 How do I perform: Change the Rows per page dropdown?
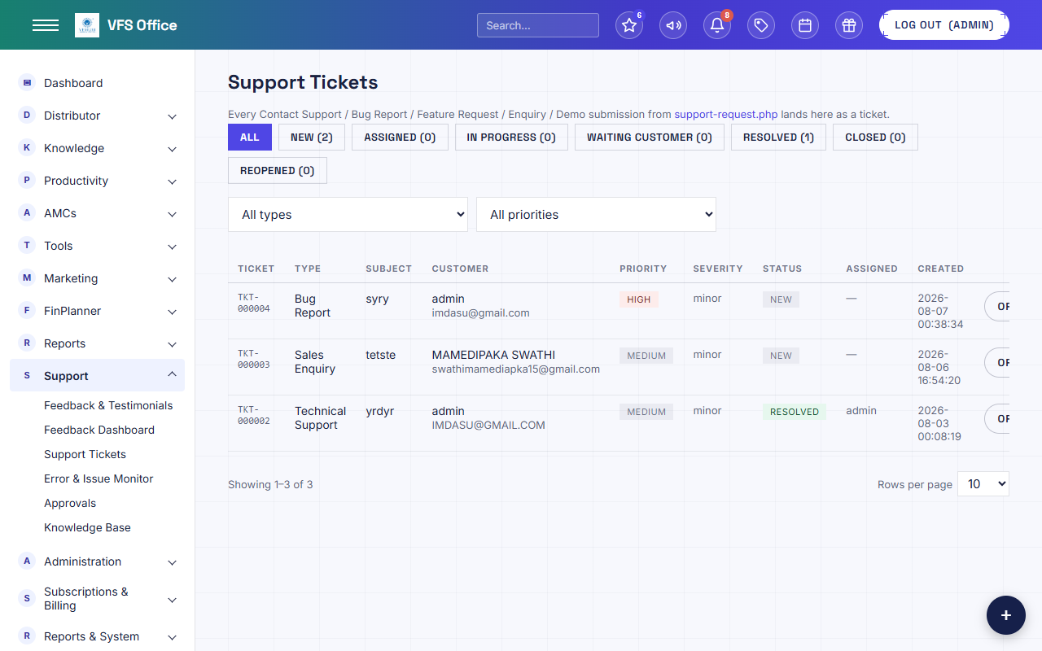tap(983, 484)
